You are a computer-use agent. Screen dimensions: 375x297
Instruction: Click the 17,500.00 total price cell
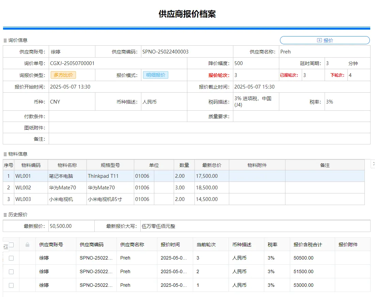coord(212,176)
